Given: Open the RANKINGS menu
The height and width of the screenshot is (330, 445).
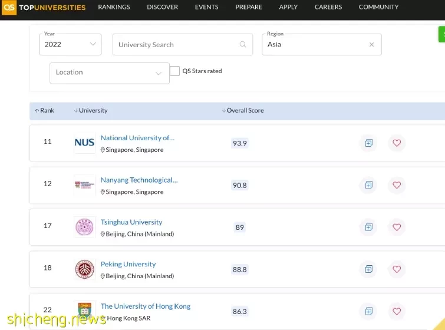Looking at the screenshot, I should tap(114, 7).
